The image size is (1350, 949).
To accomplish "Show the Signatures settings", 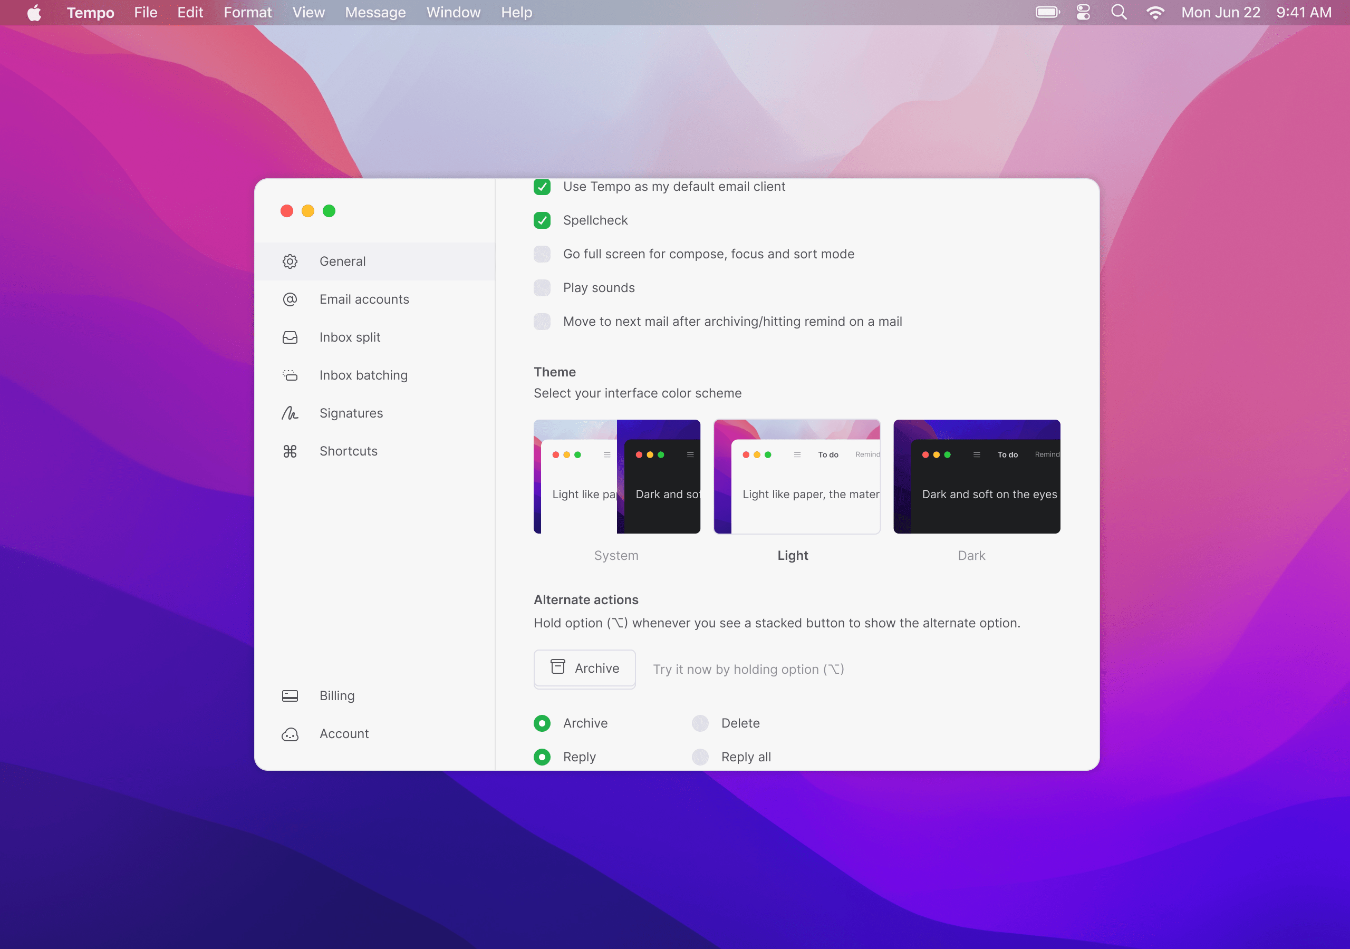I will point(374,413).
